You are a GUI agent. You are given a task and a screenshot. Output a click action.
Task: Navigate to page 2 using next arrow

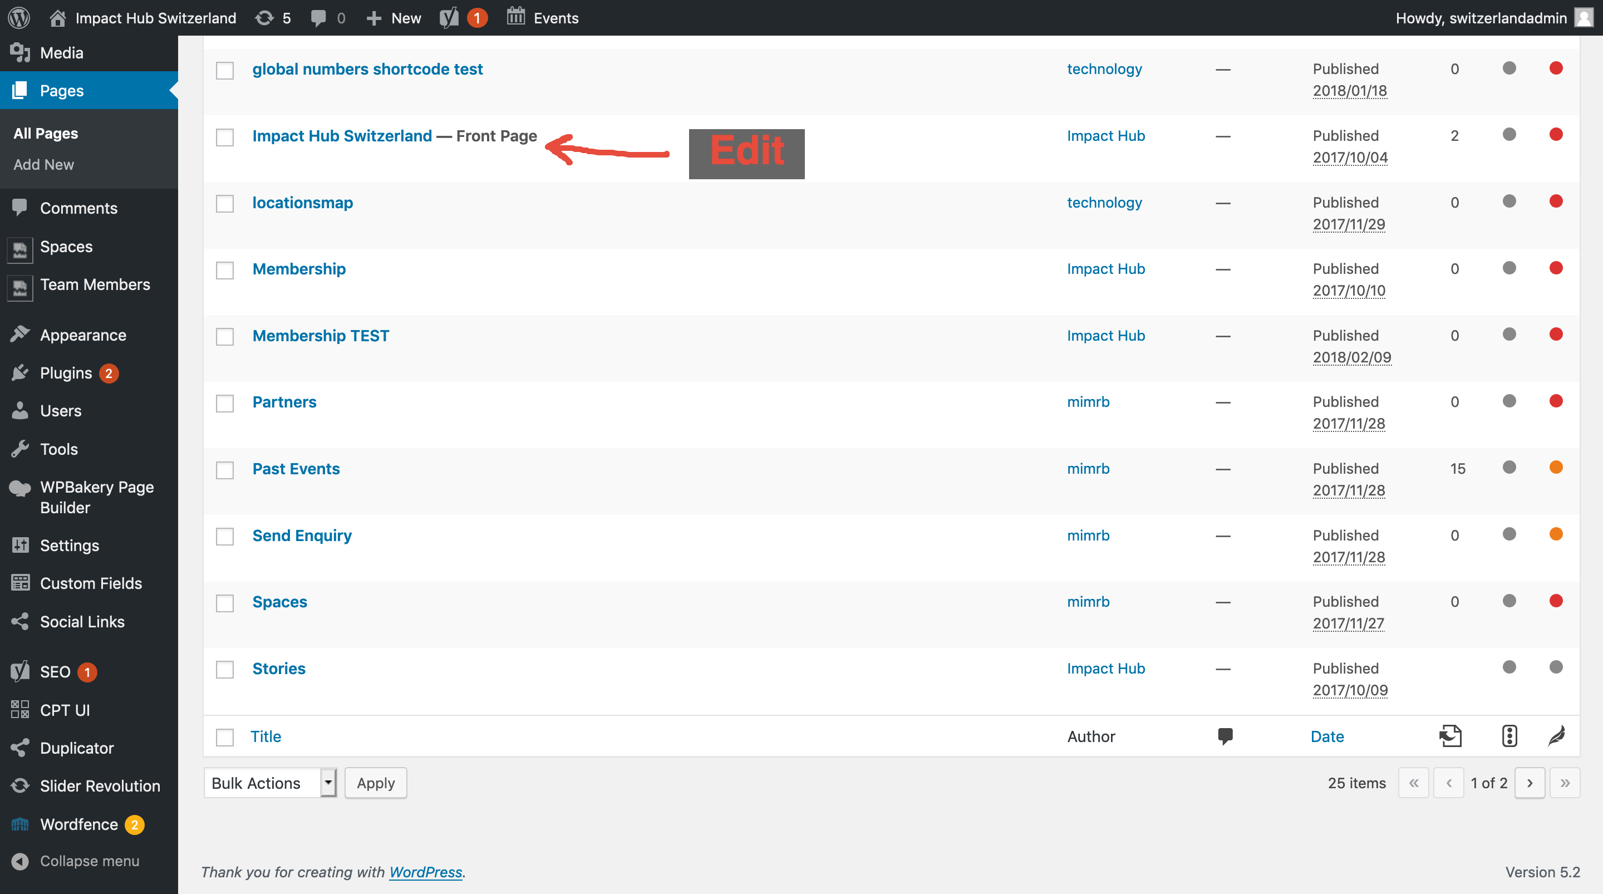tap(1531, 783)
